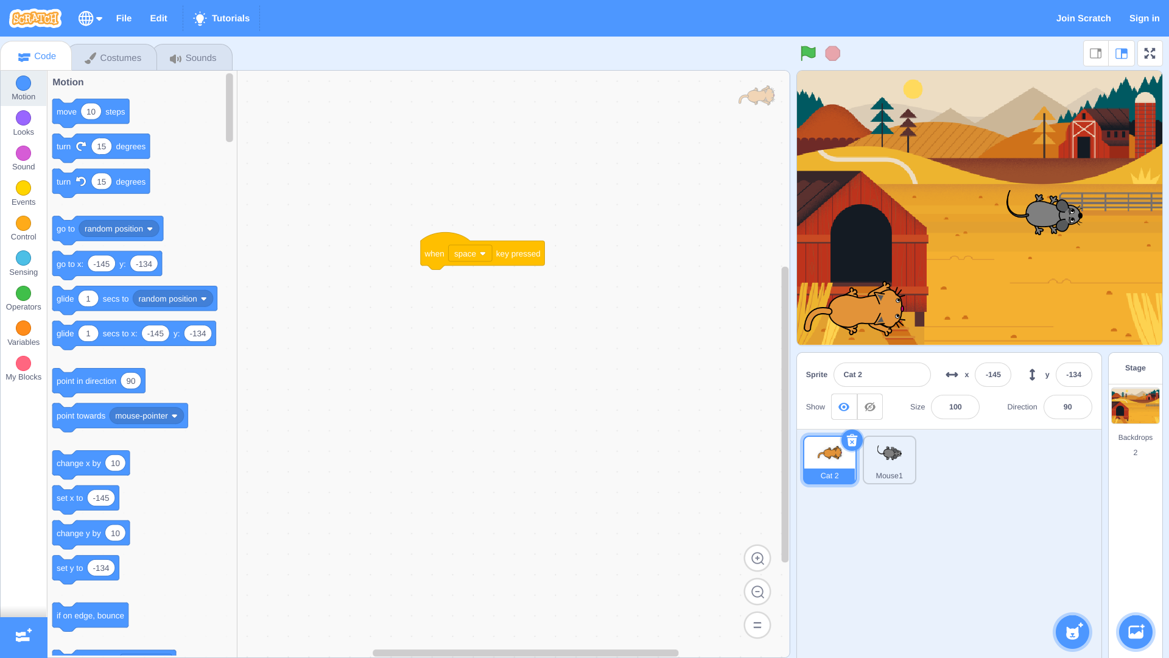The image size is (1169, 658).
Task: Click the clockwise turn arrow icon
Action: click(81, 146)
